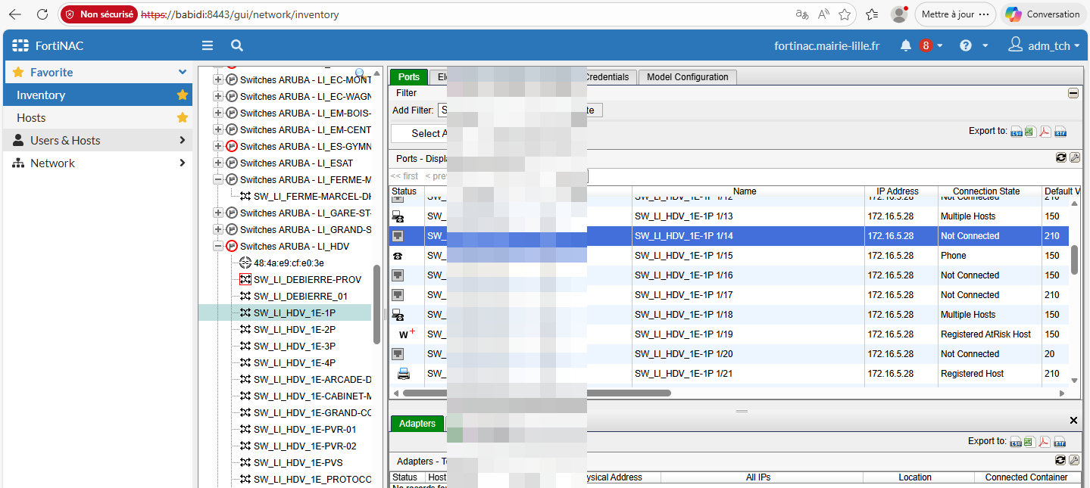This screenshot has width=1090, height=488.
Task: Open Hosts in the sidebar
Action: pos(98,117)
